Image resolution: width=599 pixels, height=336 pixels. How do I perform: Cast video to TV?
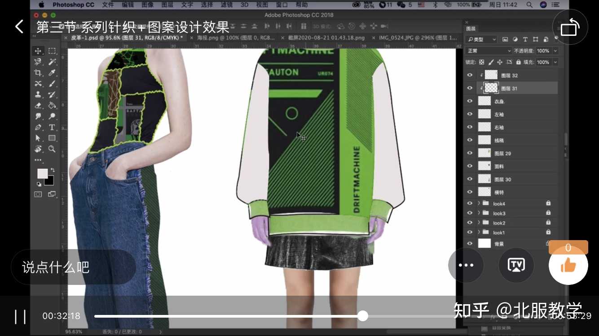pyautogui.click(x=516, y=265)
